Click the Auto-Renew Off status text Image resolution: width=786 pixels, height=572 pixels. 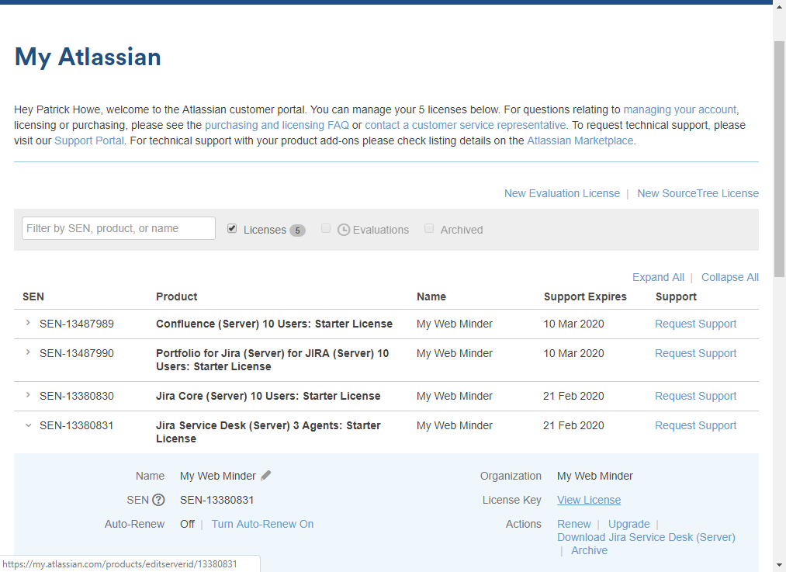point(187,524)
